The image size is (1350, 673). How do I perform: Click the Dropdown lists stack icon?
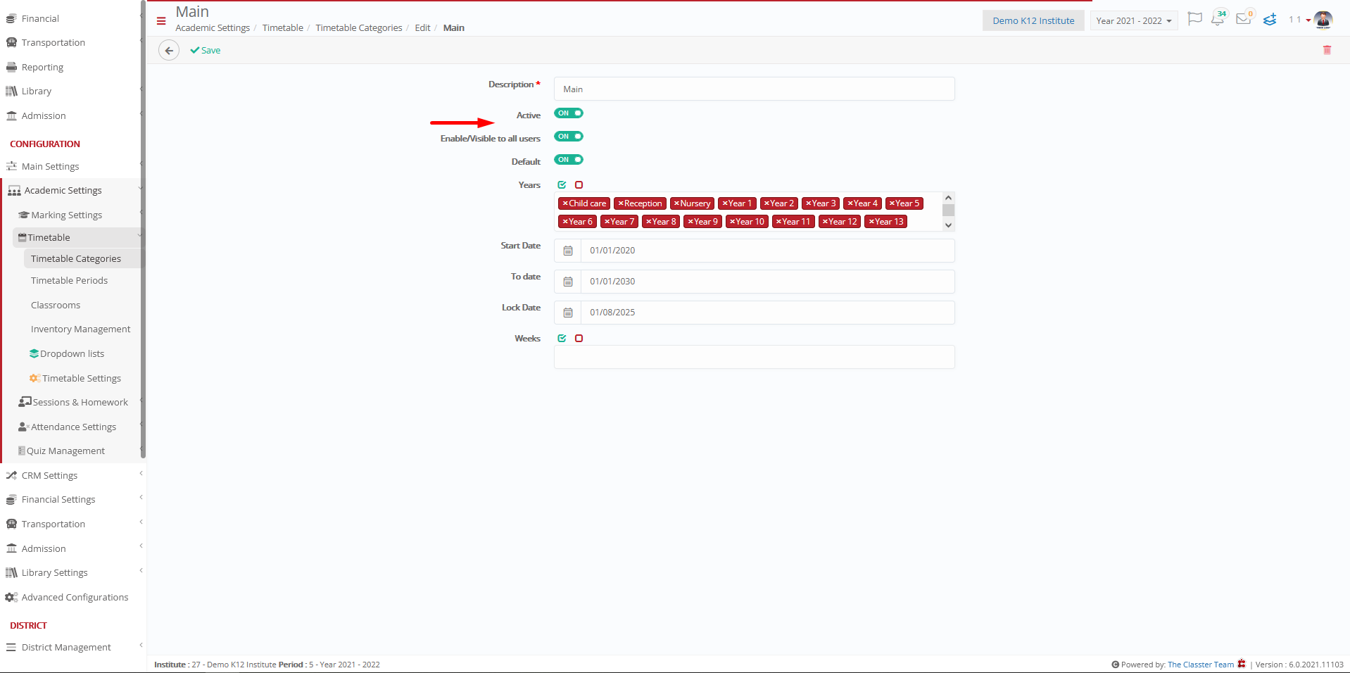tap(34, 353)
